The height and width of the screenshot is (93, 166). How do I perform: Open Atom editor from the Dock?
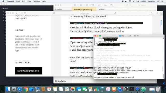coord(143,89)
